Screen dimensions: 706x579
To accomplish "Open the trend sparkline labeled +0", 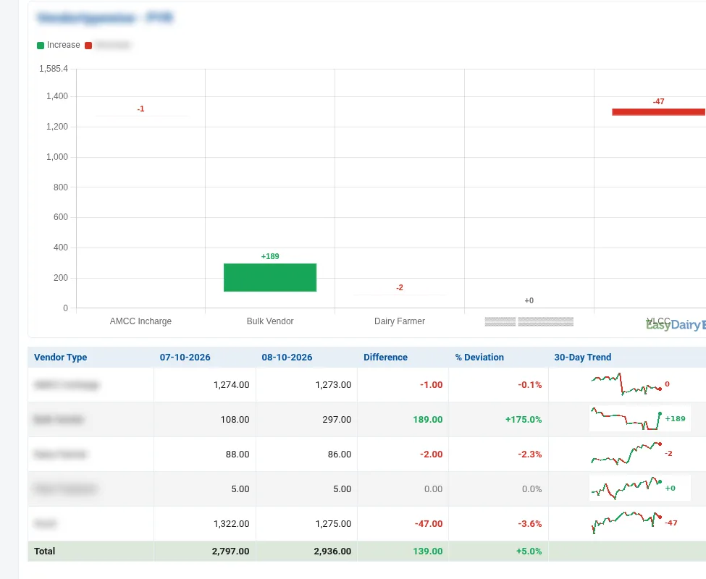I will point(640,488).
